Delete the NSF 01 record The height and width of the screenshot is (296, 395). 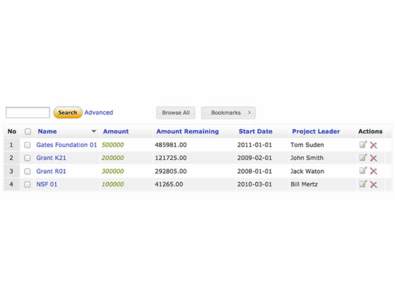coord(374,185)
